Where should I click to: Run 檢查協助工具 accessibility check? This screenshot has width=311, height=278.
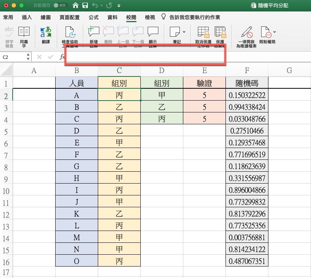(x=70, y=32)
